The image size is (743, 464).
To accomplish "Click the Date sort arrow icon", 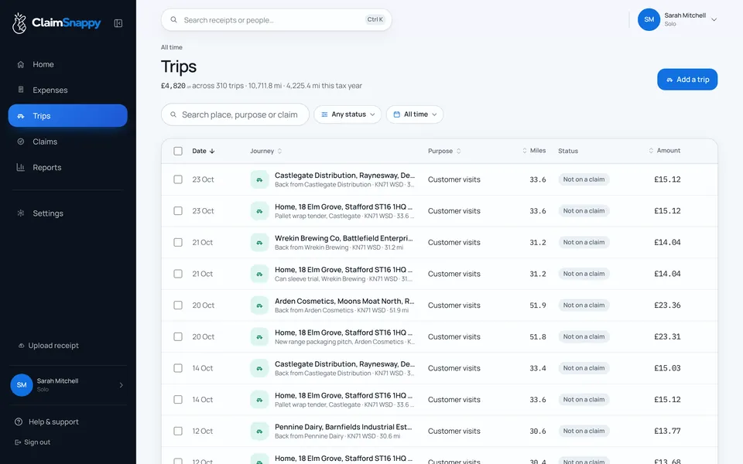I will [212, 151].
